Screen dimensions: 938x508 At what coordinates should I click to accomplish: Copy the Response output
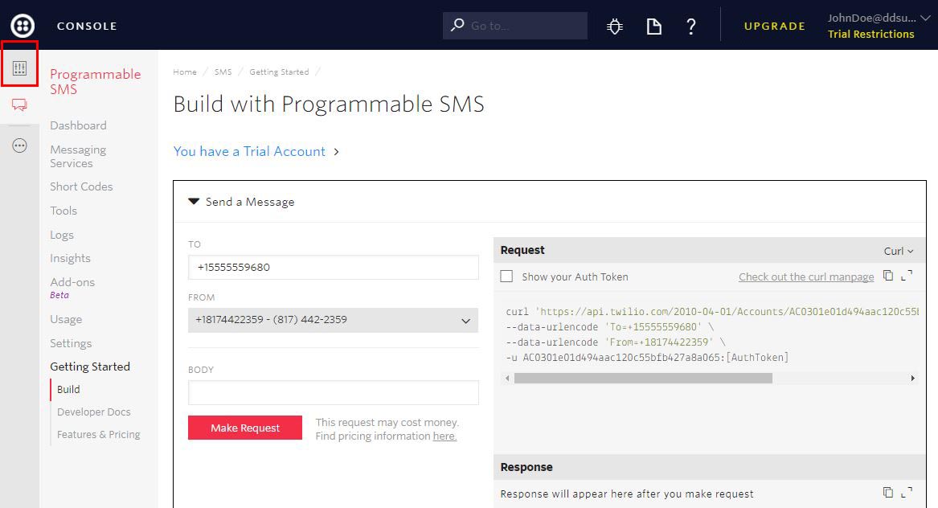point(888,493)
